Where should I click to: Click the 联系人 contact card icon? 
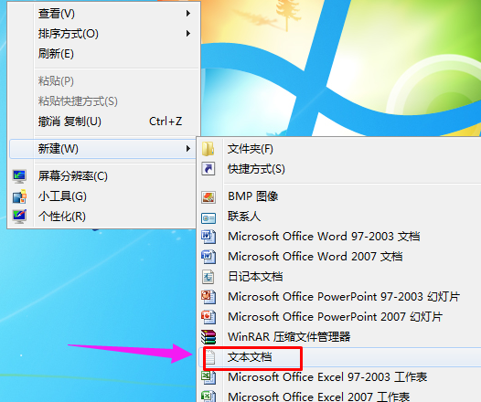click(208, 217)
